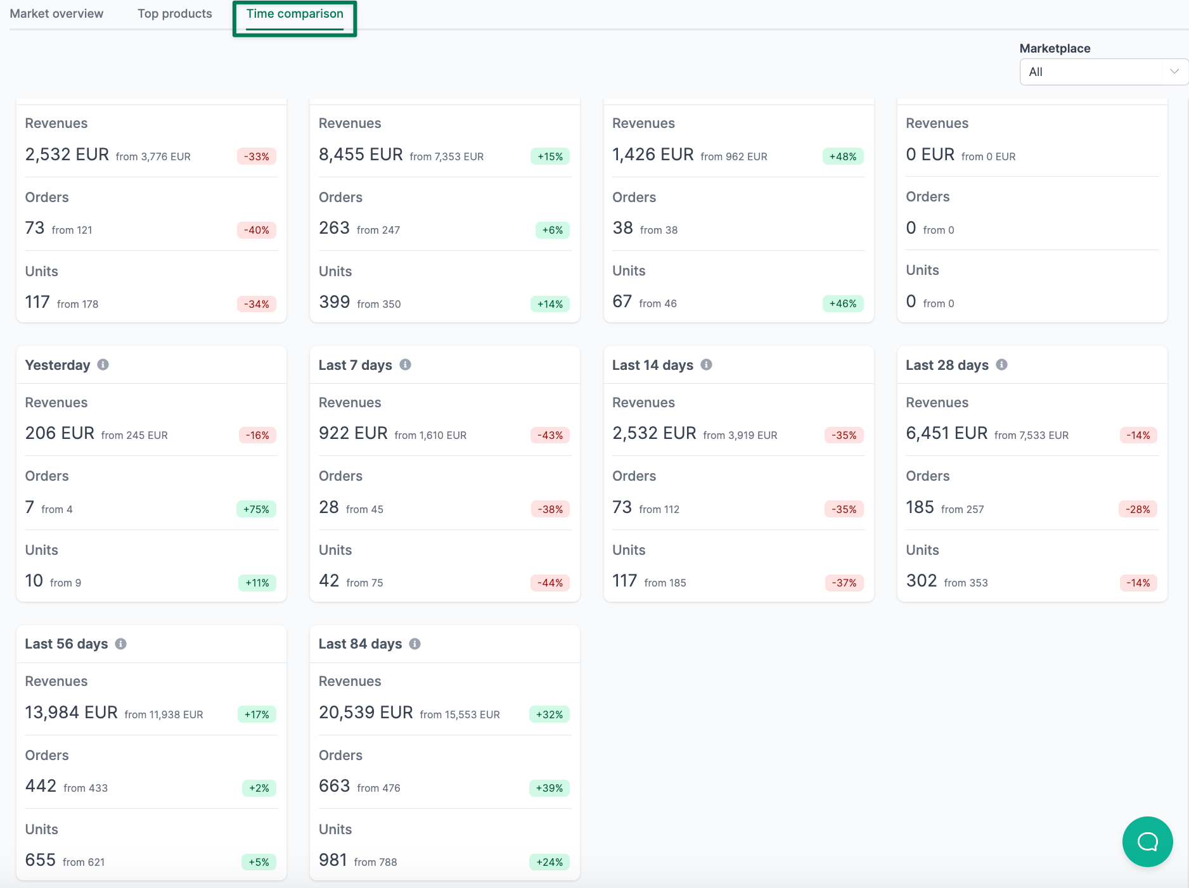The width and height of the screenshot is (1189, 888).
Task: Click the 442 orders value
Action: [x=41, y=786]
